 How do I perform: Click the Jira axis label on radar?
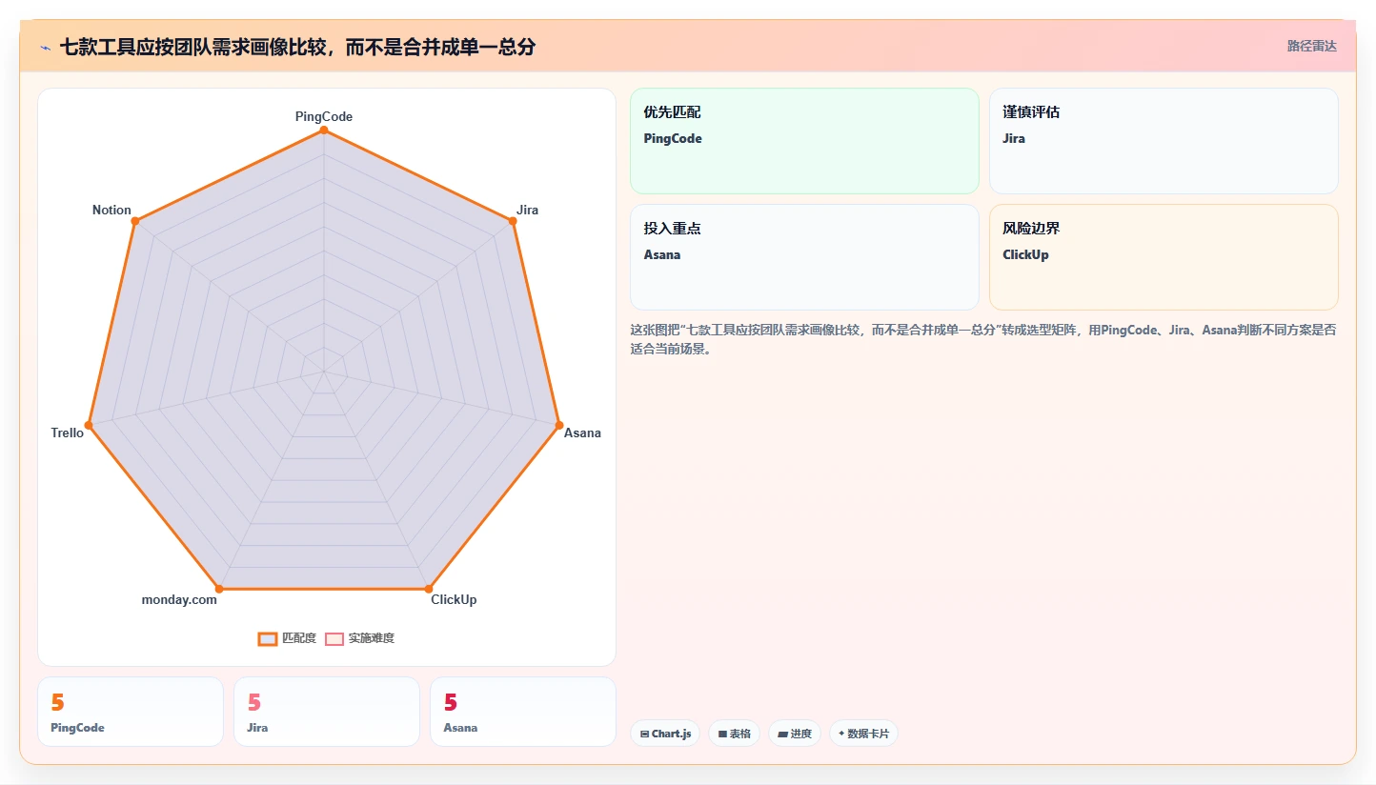527,210
